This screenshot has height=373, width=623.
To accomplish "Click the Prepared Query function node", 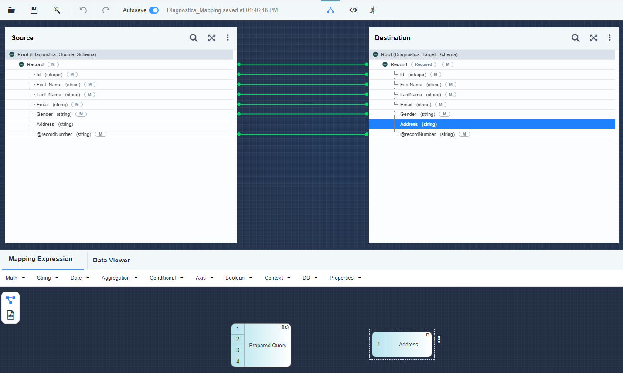I will point(267,346).
